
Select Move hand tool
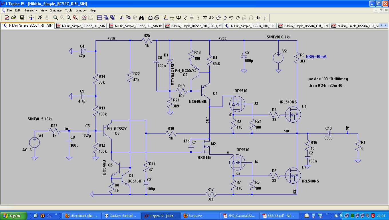218,18
